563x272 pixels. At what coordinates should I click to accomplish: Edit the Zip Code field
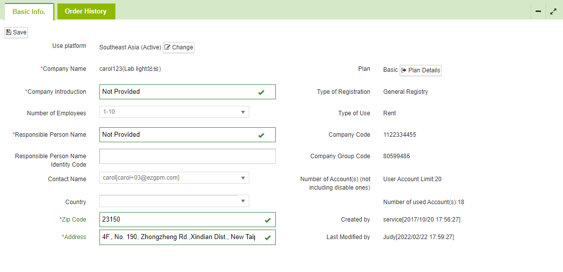coord(187,220)
